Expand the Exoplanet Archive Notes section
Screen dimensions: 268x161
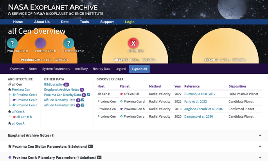[260, 136]
